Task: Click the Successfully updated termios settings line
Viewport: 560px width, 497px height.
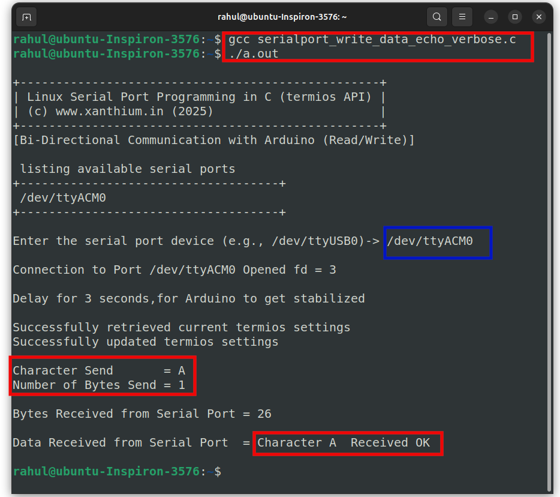Action: click(145, 342)
